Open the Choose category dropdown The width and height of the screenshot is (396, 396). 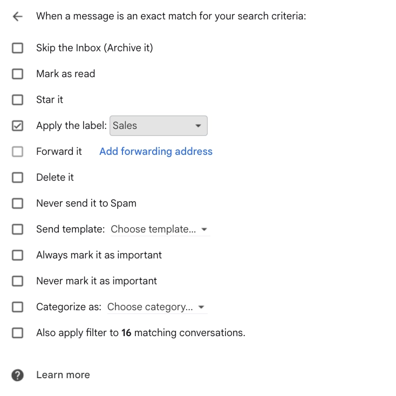(x=156, y=307)
